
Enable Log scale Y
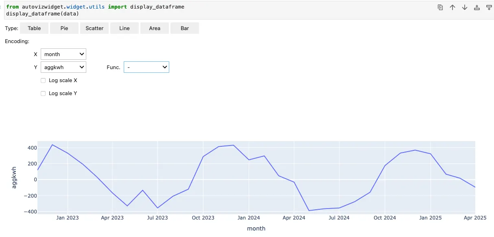point(43,93)
